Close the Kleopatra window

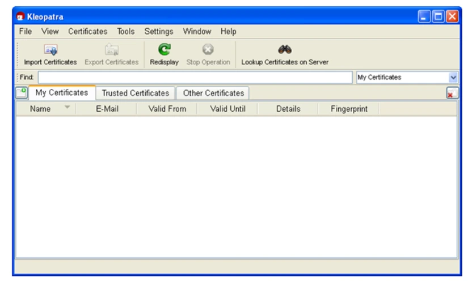coord(452,16)
